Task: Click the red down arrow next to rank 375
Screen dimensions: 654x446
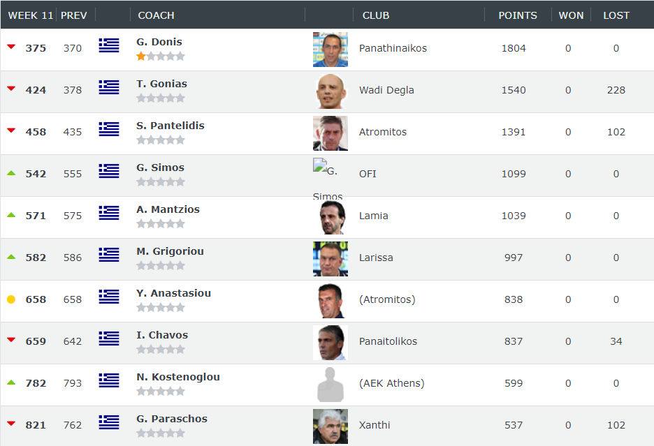Action: point(11,47)
